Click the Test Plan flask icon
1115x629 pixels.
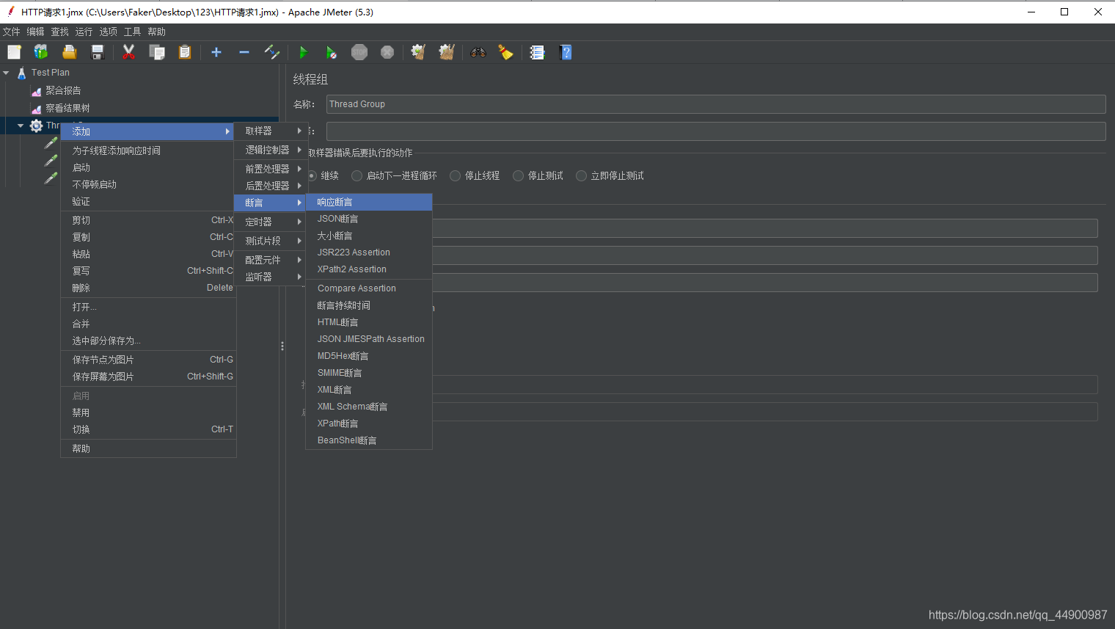tap(22, 73)
